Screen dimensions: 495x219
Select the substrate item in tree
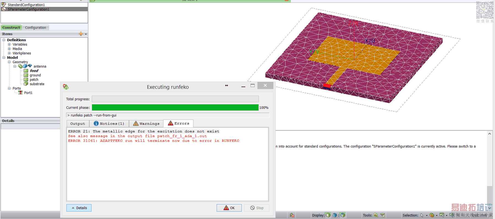tap(37, 84)
